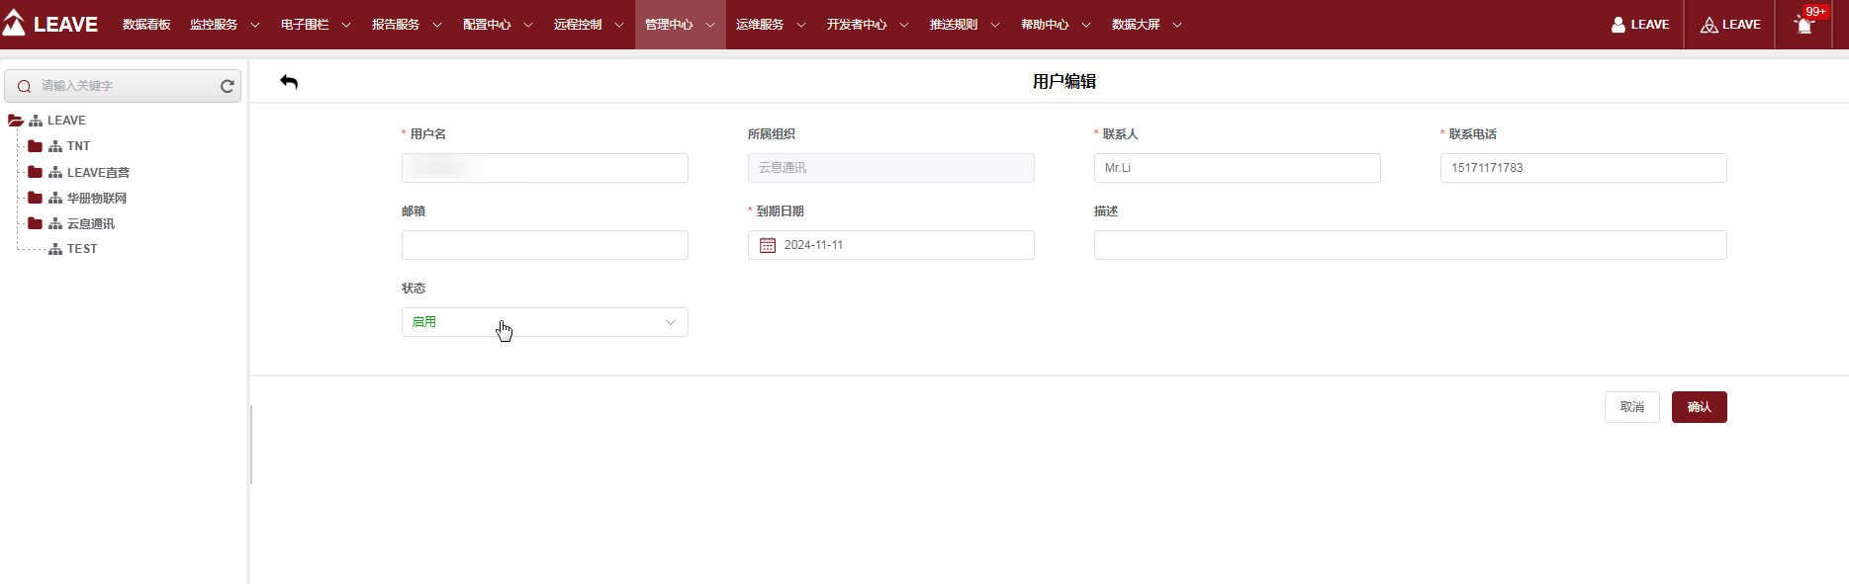Click the 确认 confirm button
Viewport: 1849px width, 584px height.
1699,407
